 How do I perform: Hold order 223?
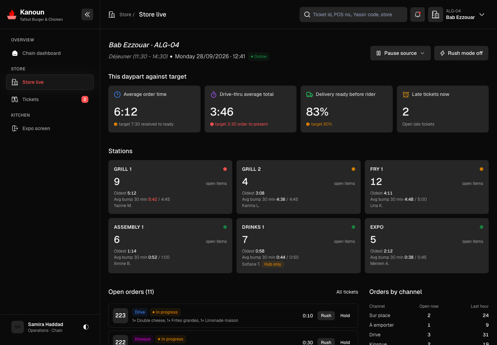coord(345,316)
